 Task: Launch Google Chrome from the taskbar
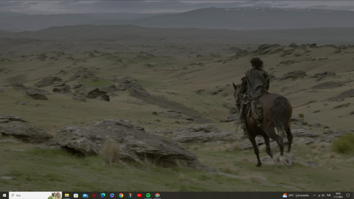[x=121, y=195]
